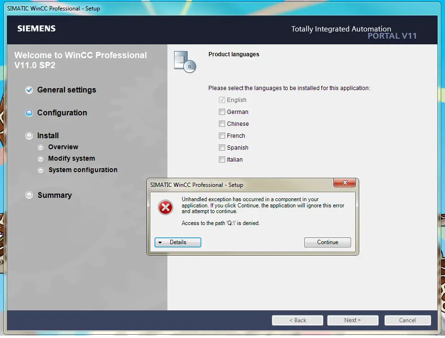445x338 pixels.
Task: Click the Overview sub-step bullet
Action: pyautogui.click(x=41, y=147)
